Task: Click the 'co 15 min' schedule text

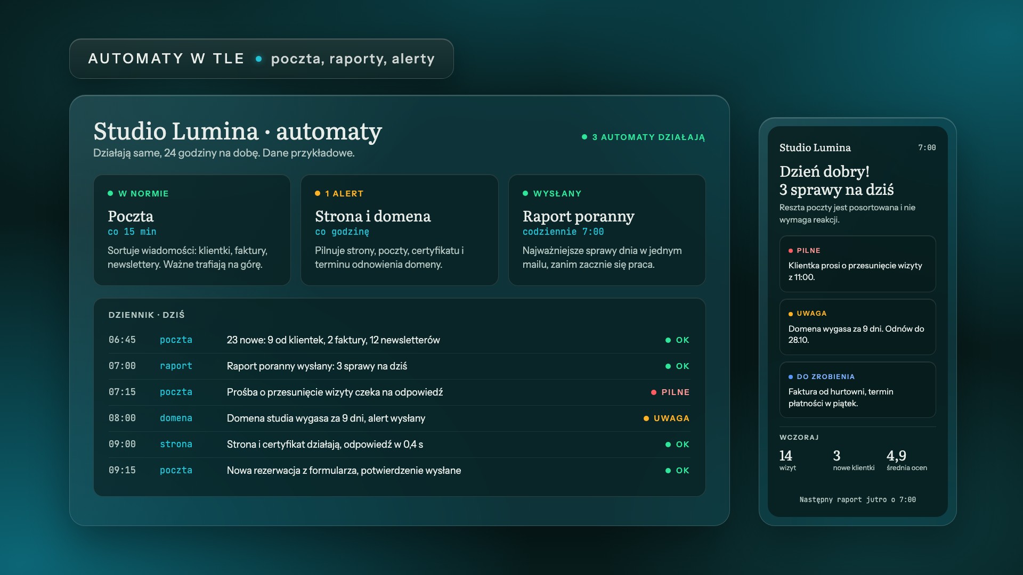Action: pyautogui.click(x=132, y=232)
